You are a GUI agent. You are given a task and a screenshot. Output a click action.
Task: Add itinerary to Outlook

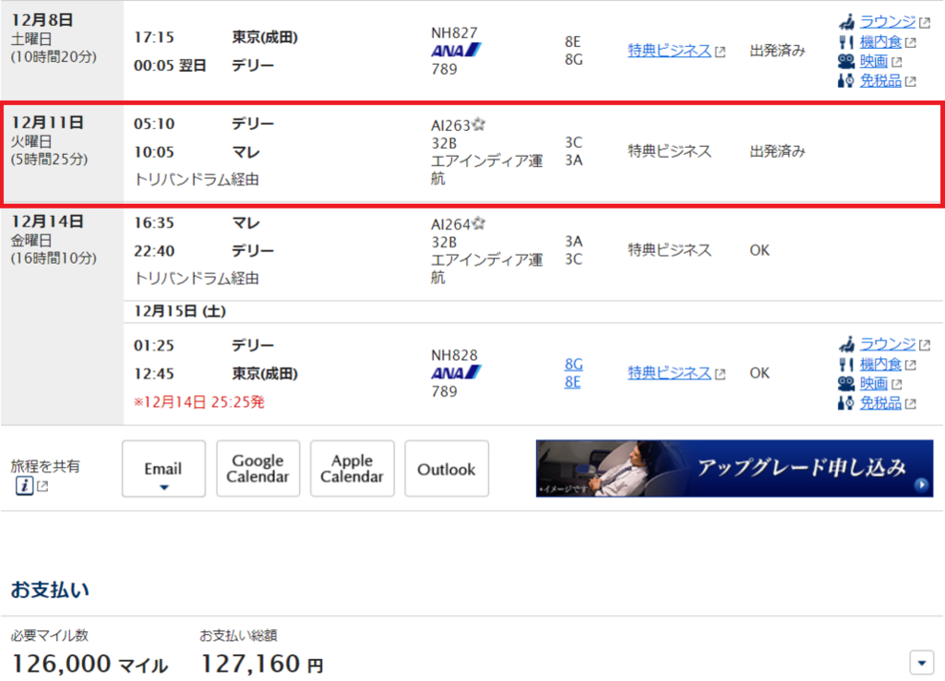coord(447,469)
